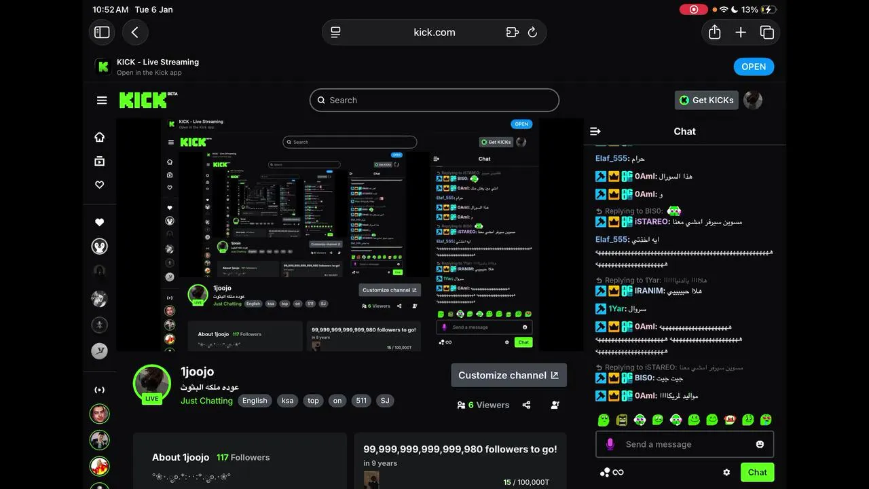Click the person-check icon beside share
Screen dimensions: 869x489
click(x=555, y=405)
